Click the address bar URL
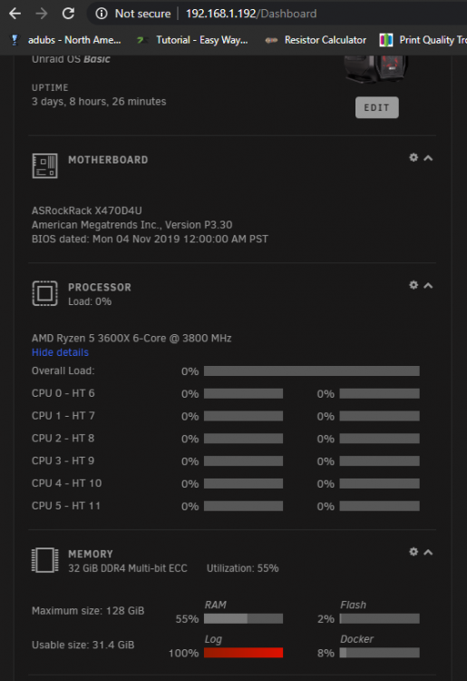This screenshot has height=681, width=467. (x=251, y=14)
